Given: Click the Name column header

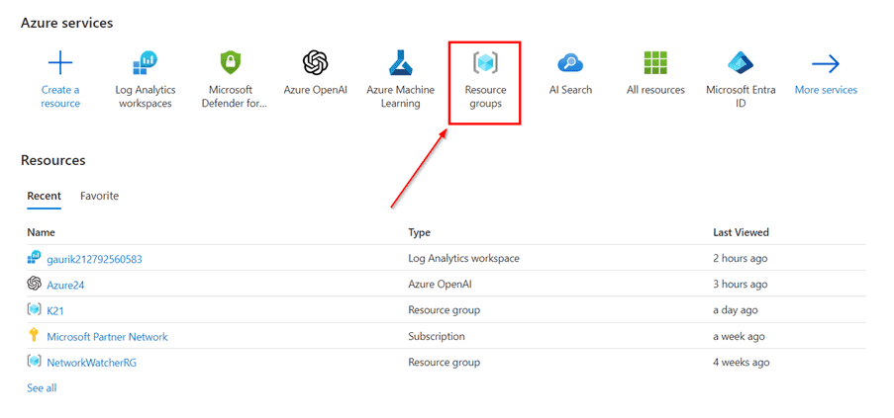Looking at the screenshot, I should [41, 233].
